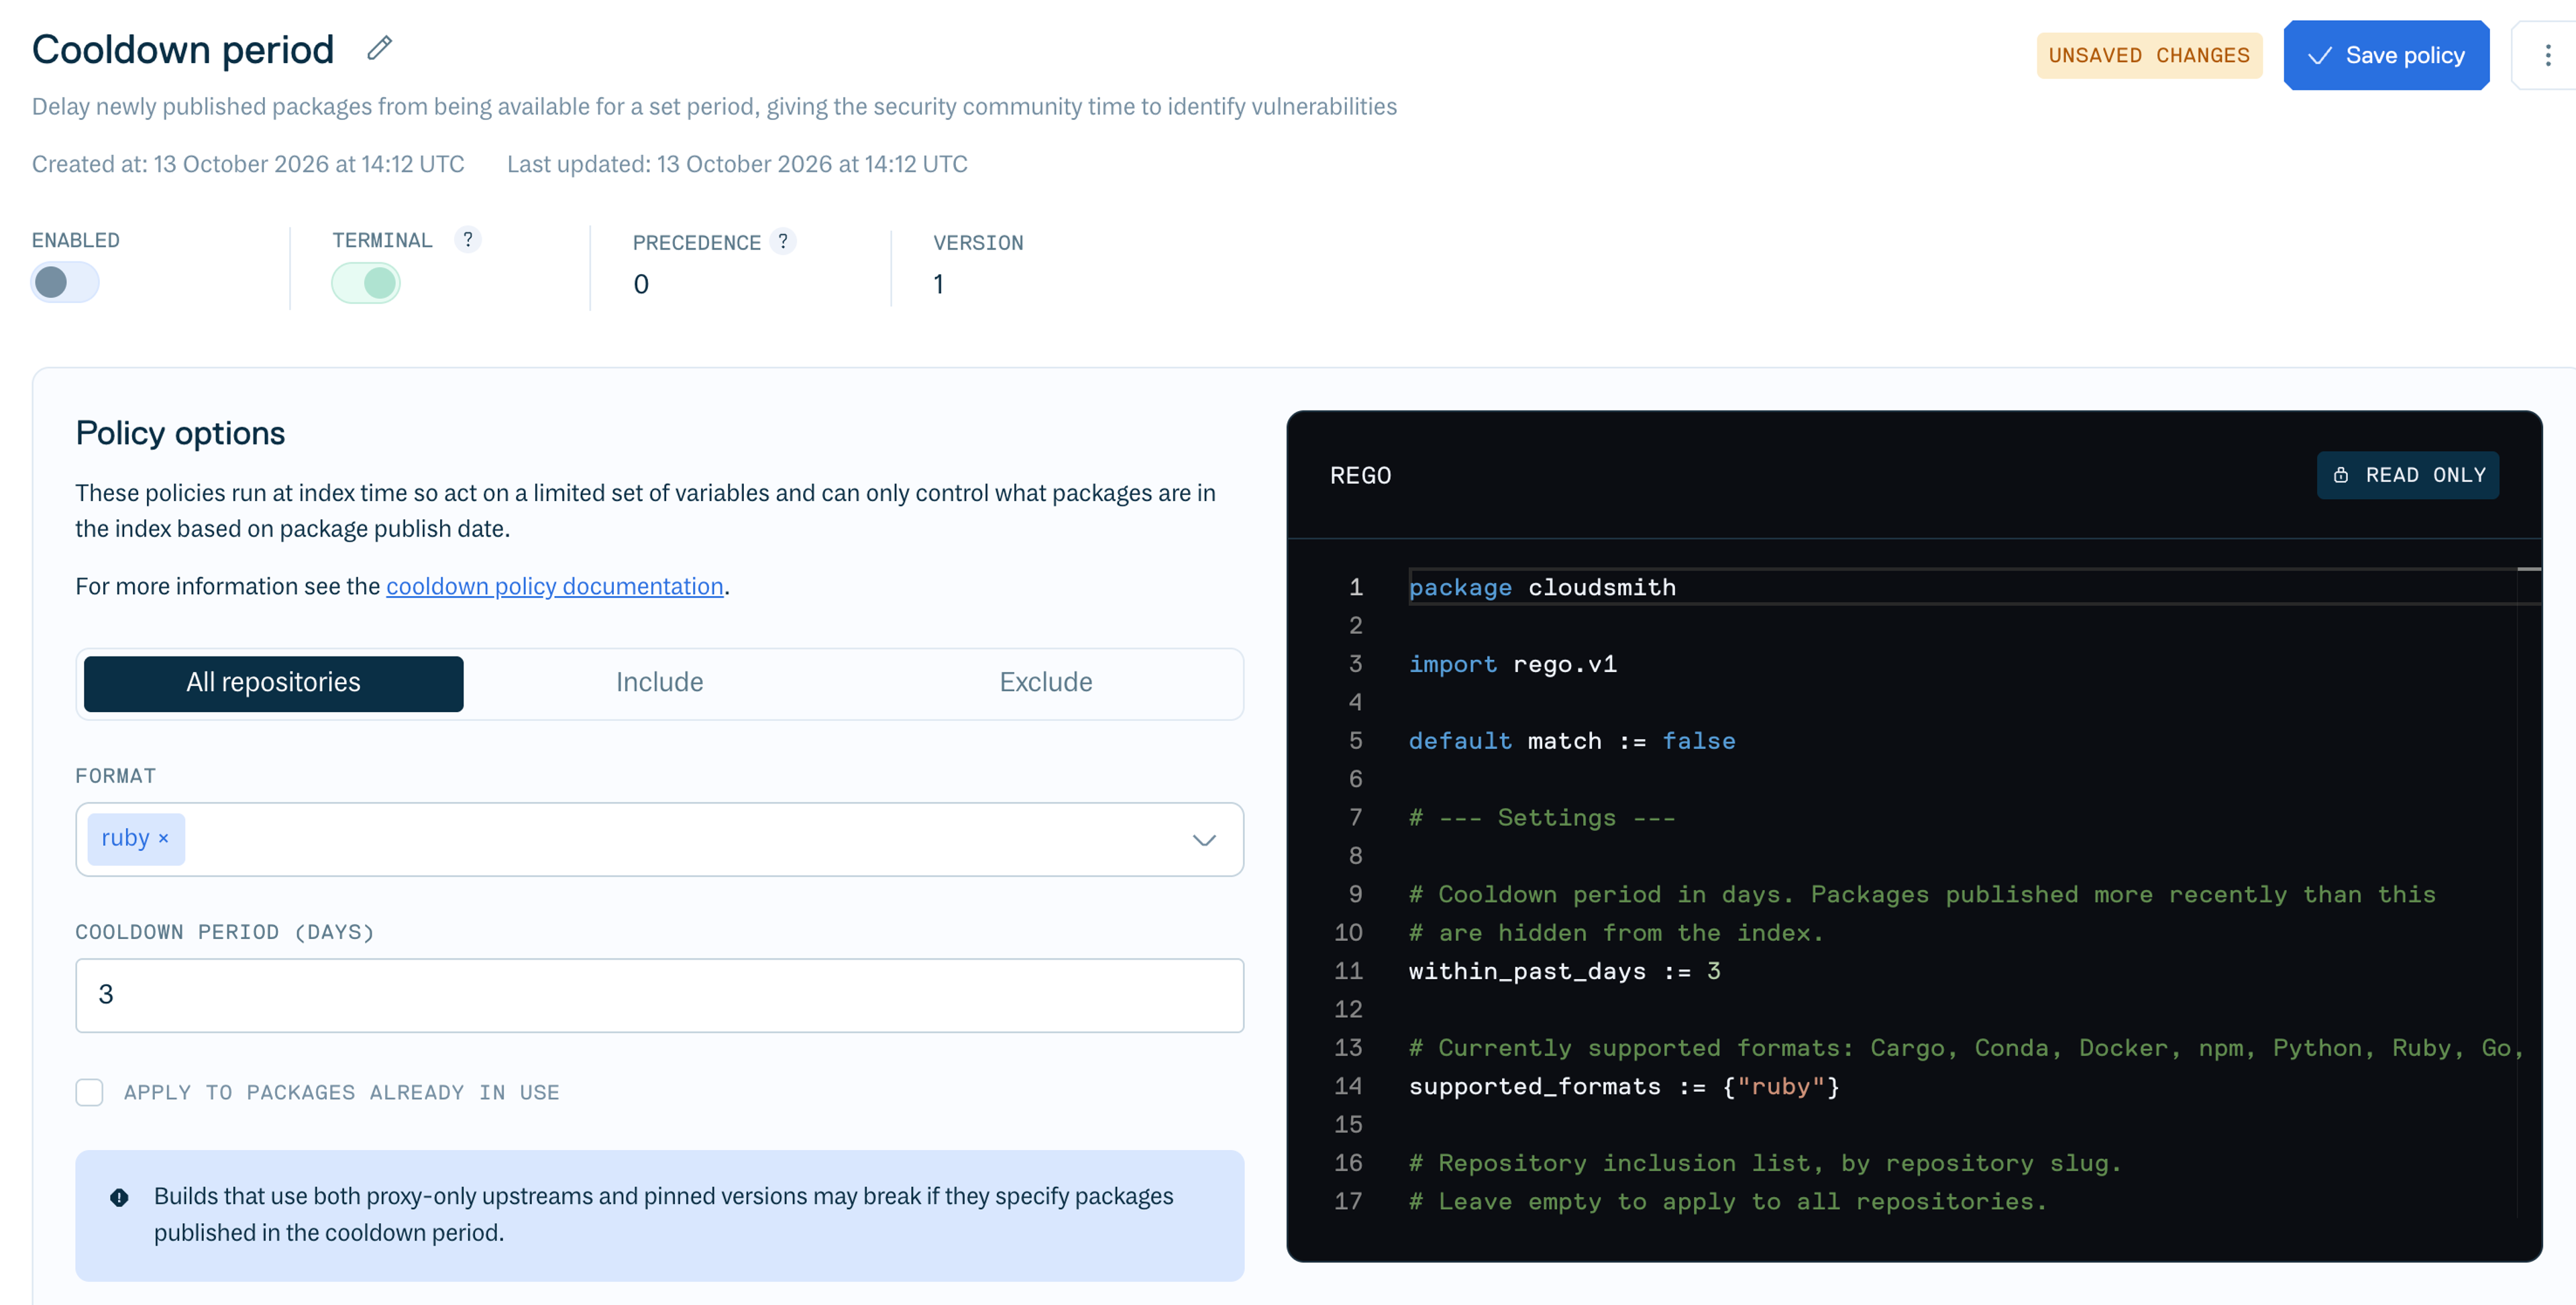Click line number 17 in code gutter
Viewport: 2576px width, 1305px height.
coord(1348,1201)
